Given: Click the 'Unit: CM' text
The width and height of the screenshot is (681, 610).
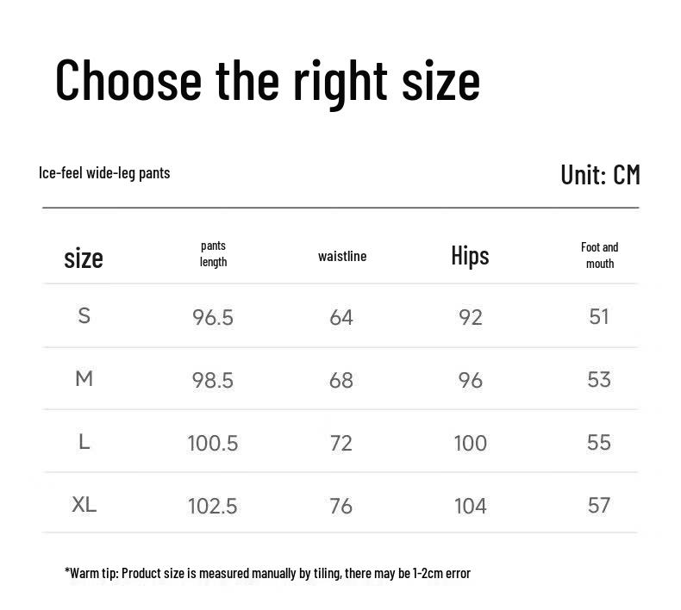Looking at the screenshot, I should 600,175.
